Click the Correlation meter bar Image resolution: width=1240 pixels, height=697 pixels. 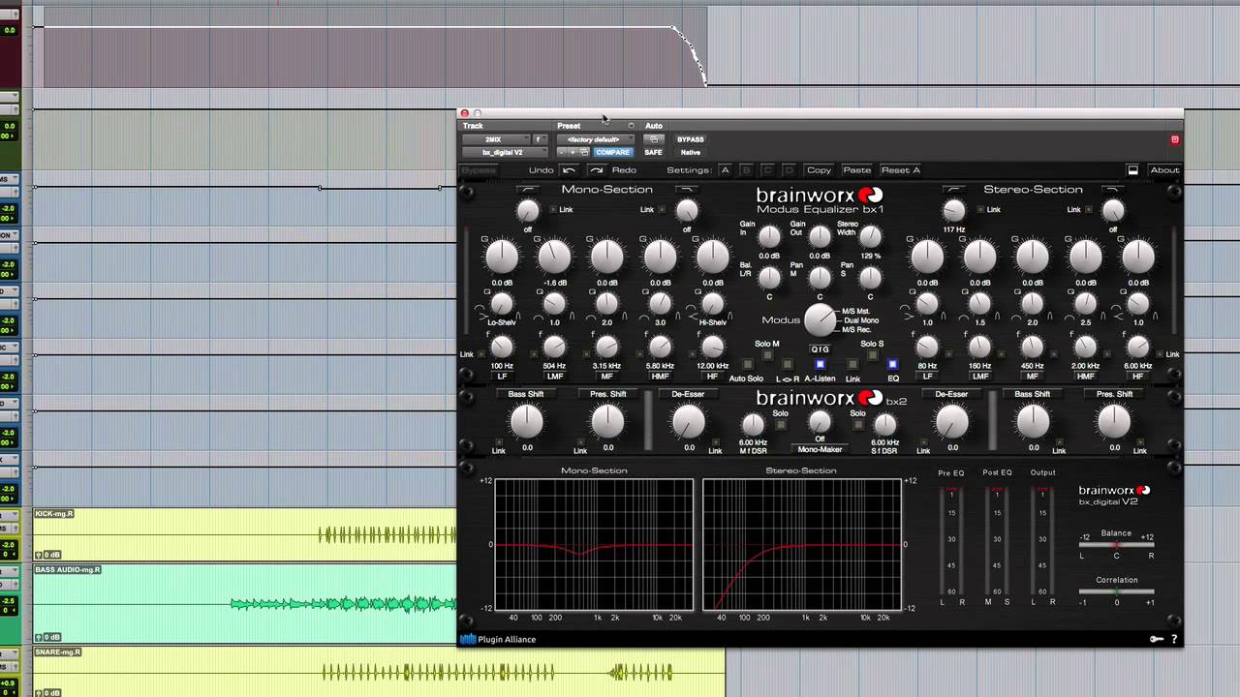(x=1116, y=591)
